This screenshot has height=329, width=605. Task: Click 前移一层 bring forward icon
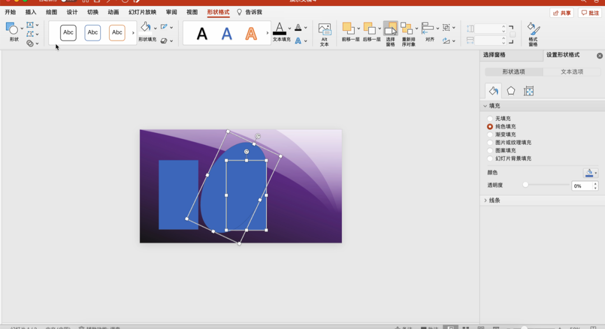348,28
